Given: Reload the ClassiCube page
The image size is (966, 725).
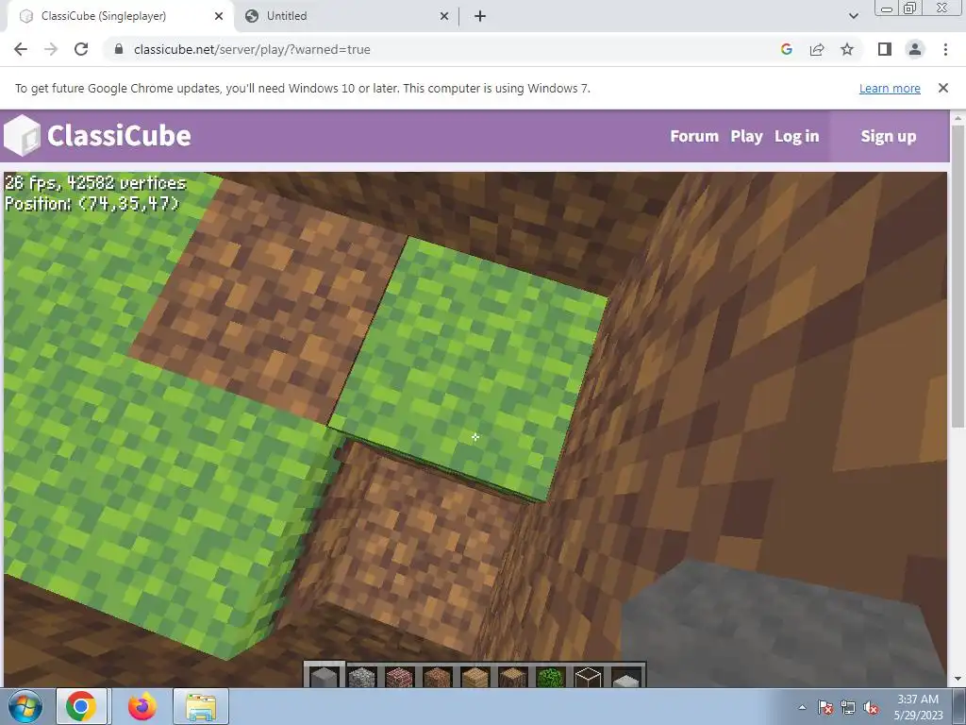Looking at the screenshot, I should click(81, 49).
